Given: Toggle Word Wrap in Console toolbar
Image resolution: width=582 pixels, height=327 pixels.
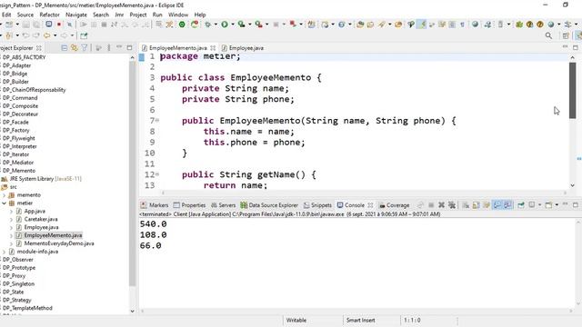Looking at the screenshot, I should [487, 205].
